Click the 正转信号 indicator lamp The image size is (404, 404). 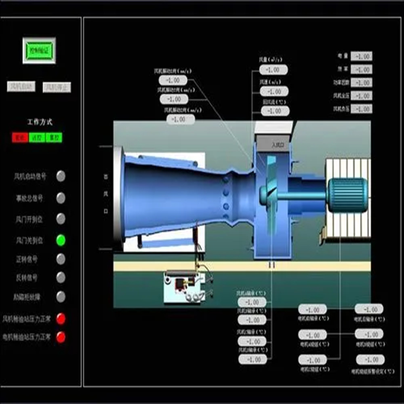tap(61, 259)
